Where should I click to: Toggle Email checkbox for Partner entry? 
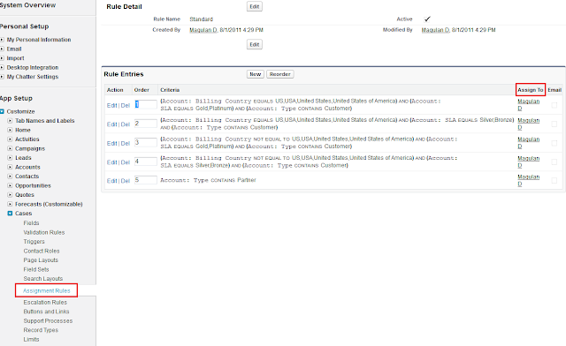555,181
